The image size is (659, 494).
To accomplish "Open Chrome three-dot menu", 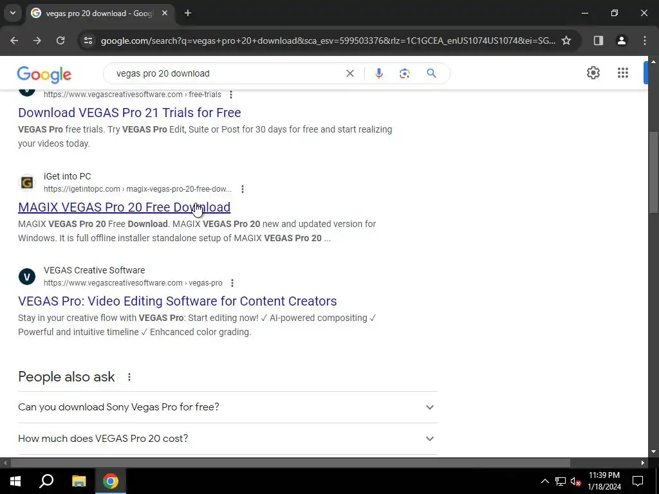I will click(645, 41).
